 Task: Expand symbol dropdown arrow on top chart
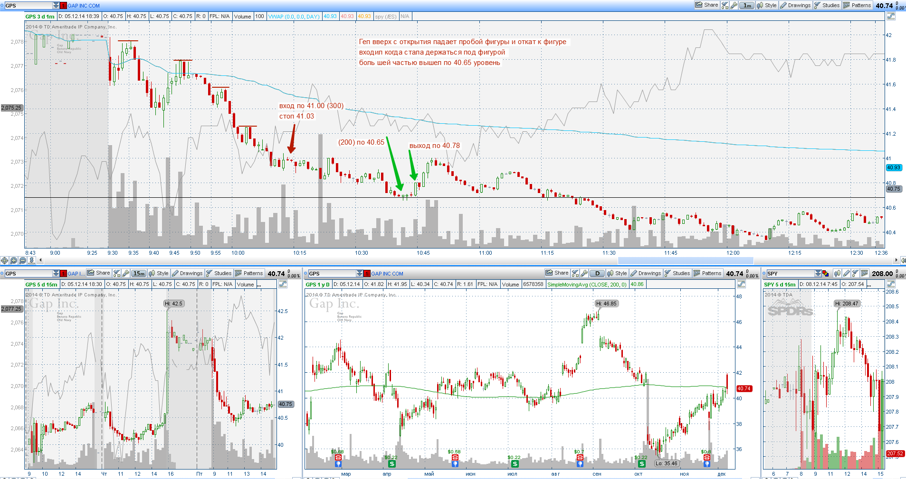(56, 6)
